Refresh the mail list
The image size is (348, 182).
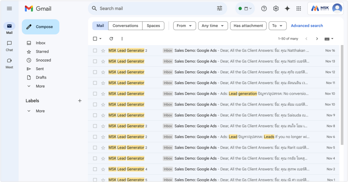click(111, 39)
